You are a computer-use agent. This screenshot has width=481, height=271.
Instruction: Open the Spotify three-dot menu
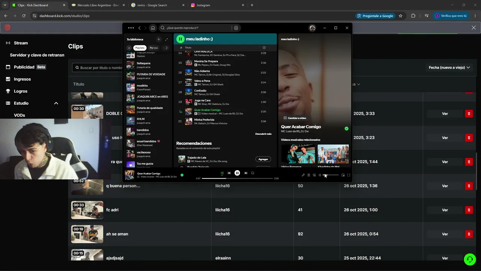coord(131,28)
